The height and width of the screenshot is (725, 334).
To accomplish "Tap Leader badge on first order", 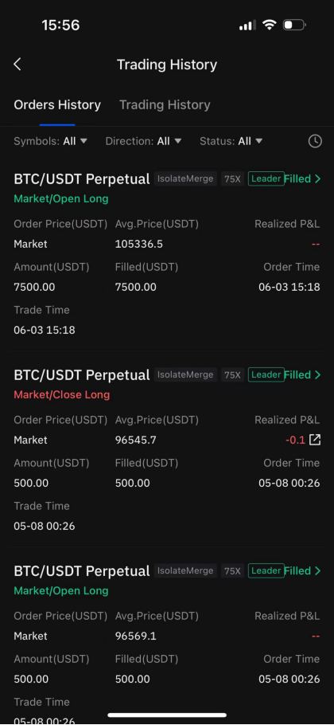I will [x=266, y=179].
